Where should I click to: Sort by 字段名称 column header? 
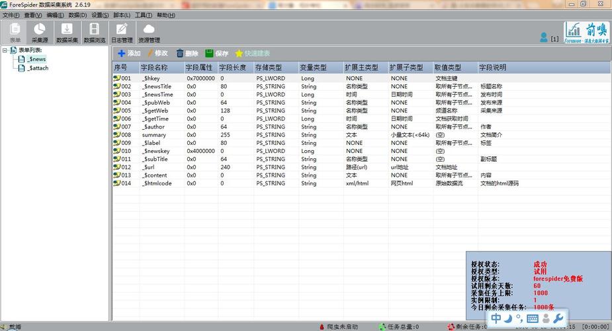pyautogui.click(x=161, y=68)
